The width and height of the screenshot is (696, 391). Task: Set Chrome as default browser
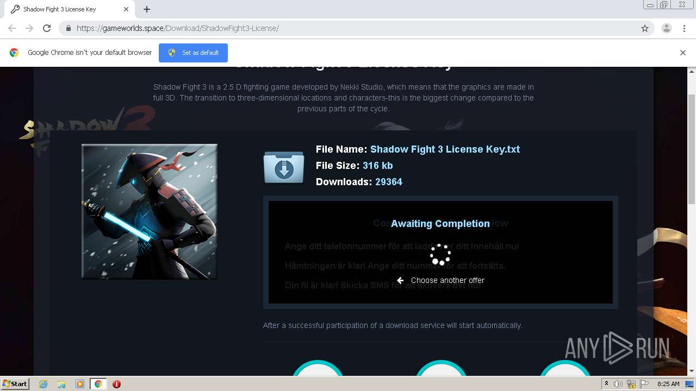(193, 53)
